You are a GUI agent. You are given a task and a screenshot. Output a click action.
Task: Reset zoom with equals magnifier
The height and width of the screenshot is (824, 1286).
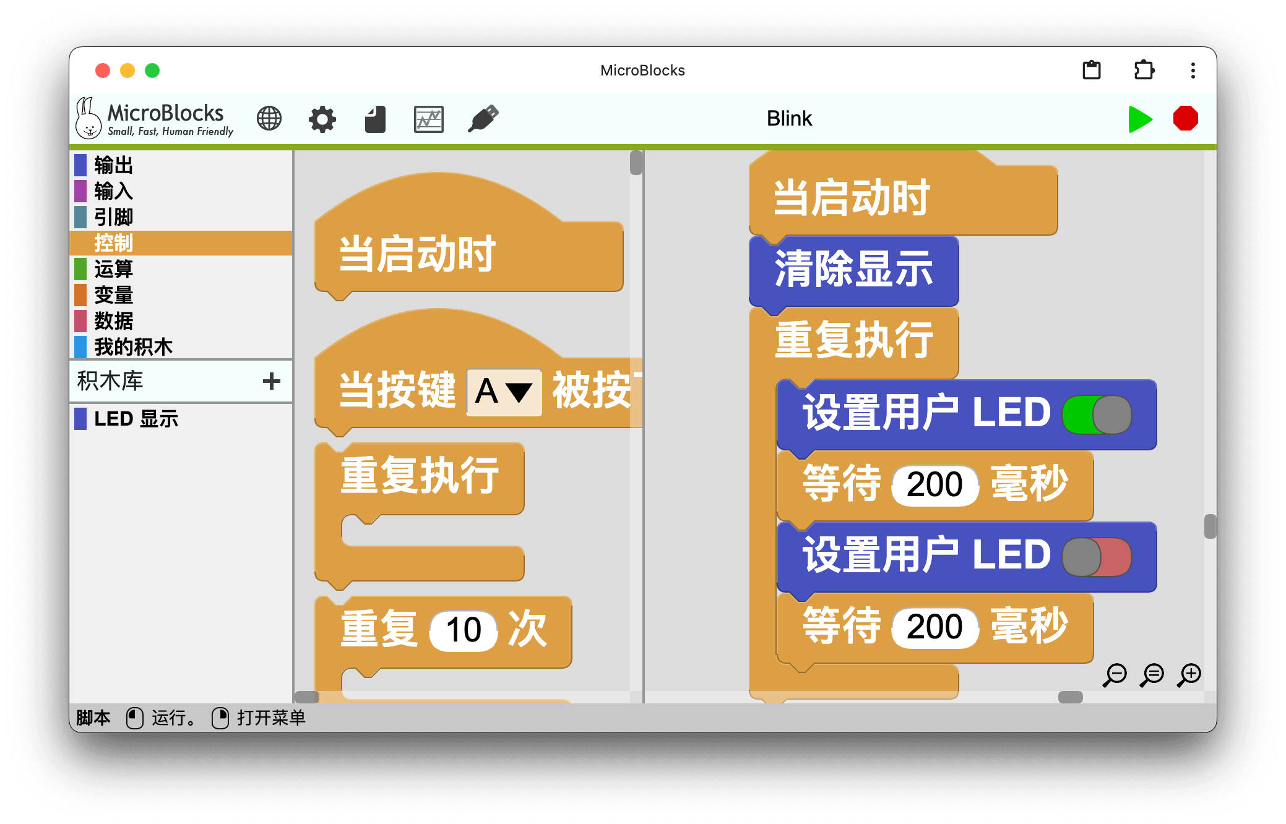point(1152,674)
